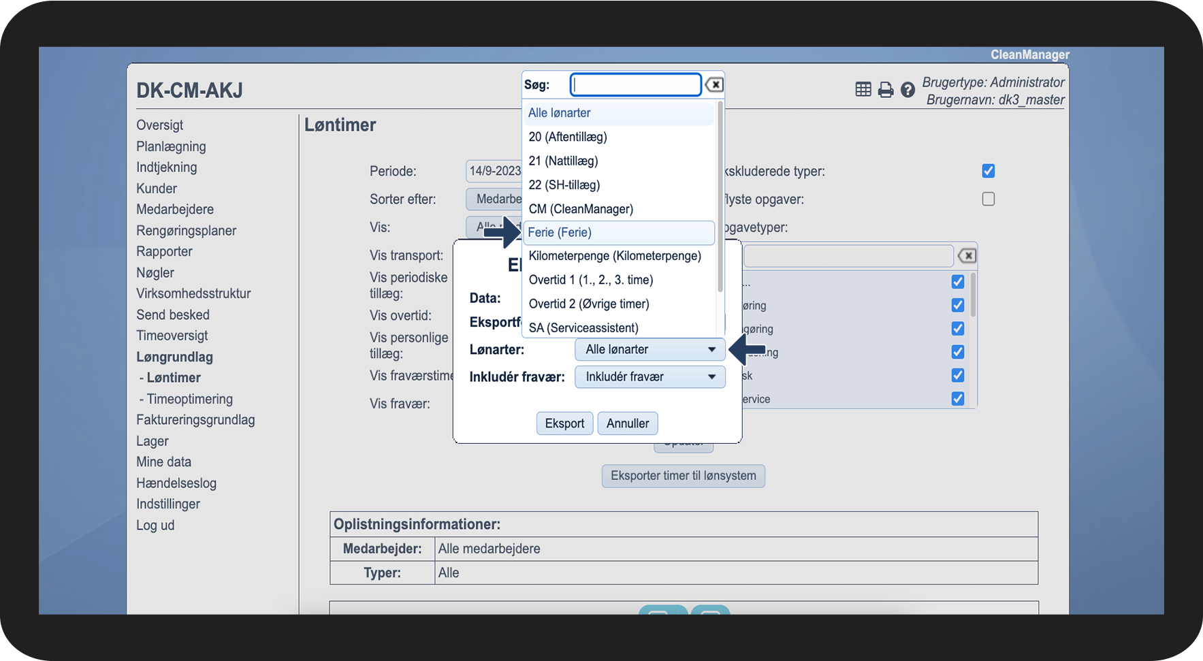Select Løntimer submenu item
This screenshot has width=1203, height=661.
point(174,378)
